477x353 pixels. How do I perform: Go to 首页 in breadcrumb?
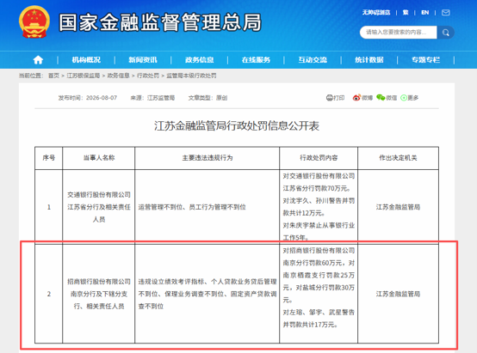pos(53,76)
